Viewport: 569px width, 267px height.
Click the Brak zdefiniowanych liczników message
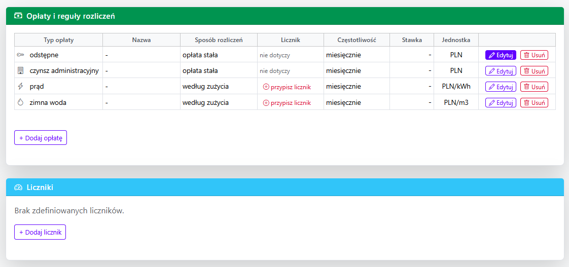69,211
